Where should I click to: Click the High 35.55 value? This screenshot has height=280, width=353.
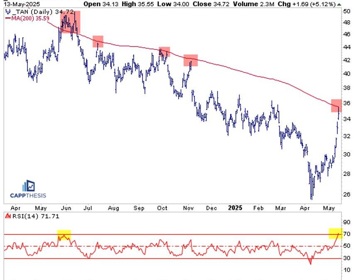(x=137, y=4)
